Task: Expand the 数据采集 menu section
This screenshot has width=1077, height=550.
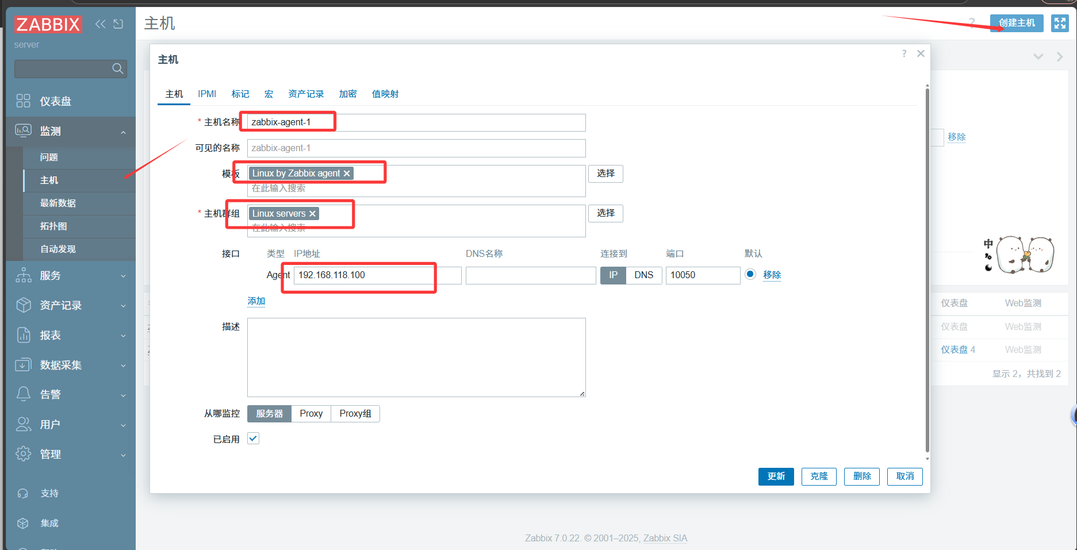Action: click(x=123, y=366)
